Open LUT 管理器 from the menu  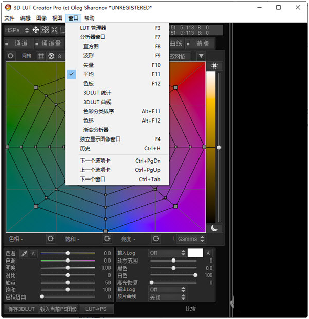[x=94, y=28]
